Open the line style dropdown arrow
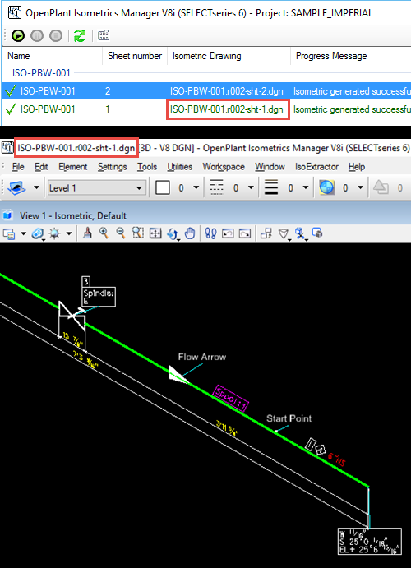The height and width of the screenshot is (568, 411). pyautogui.click(x=251, y=187)
